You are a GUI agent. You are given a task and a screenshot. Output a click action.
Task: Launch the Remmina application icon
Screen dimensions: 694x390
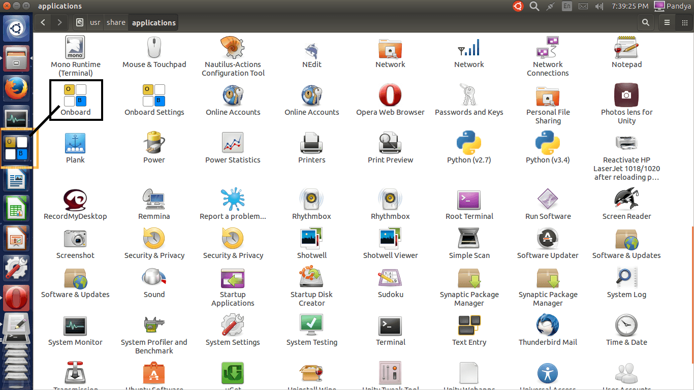pyautogui.click(x=154, y=199)
